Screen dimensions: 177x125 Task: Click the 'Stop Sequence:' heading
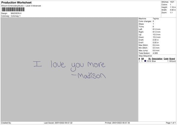click(x=145, y=56)
